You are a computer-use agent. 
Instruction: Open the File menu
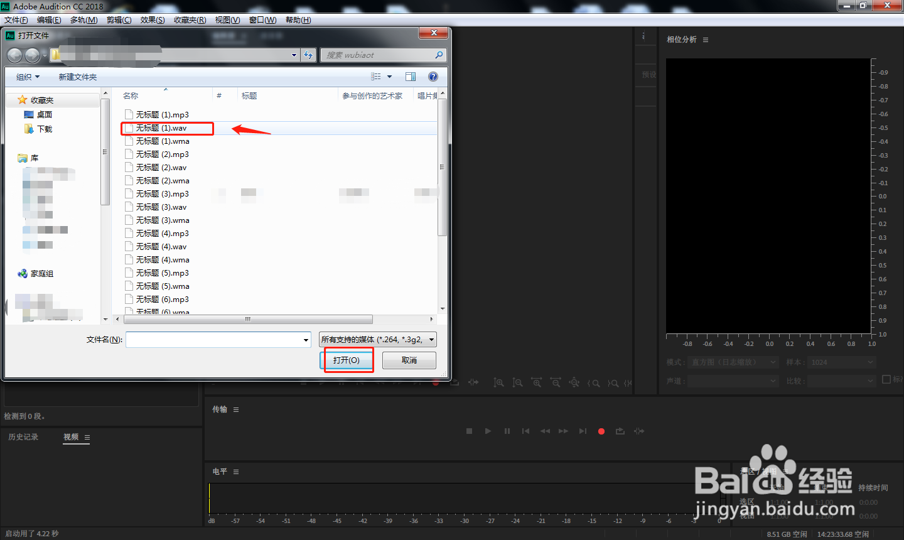pyautogui.click(x=16, y=20)
